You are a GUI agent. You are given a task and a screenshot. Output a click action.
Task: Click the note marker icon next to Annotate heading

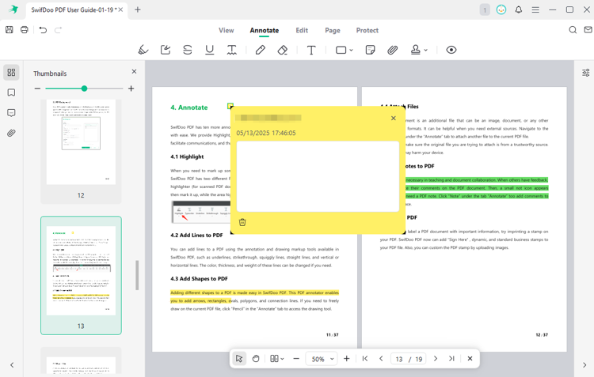230,105
